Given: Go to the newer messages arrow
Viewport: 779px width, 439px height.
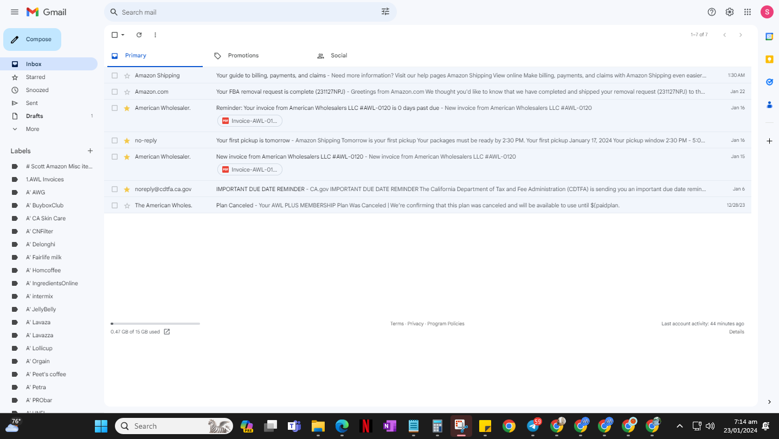Looking at the screenshot, I should 724,35.
